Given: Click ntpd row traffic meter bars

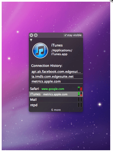Looking at the screenshot, I should pyautogui.click(x=80, y=105).
